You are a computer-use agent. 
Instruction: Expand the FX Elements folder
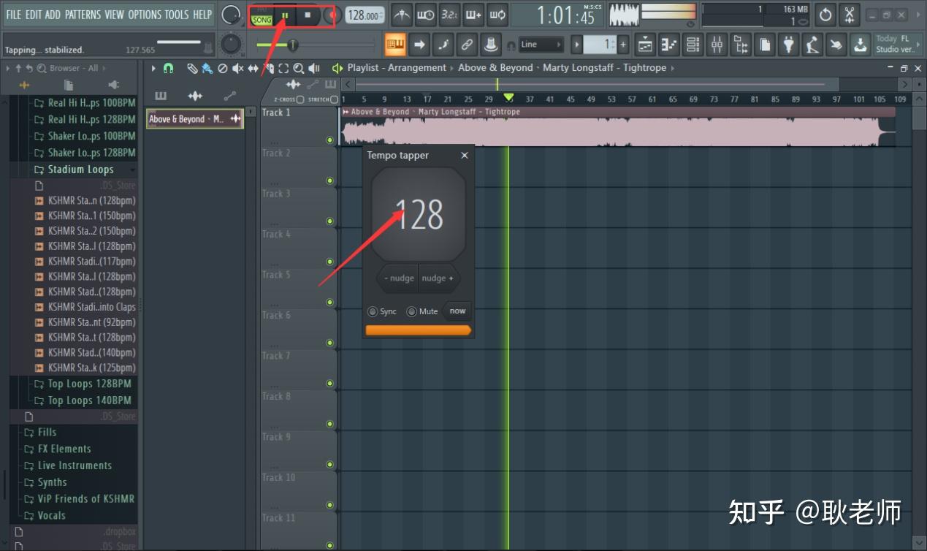coord(58,449)
